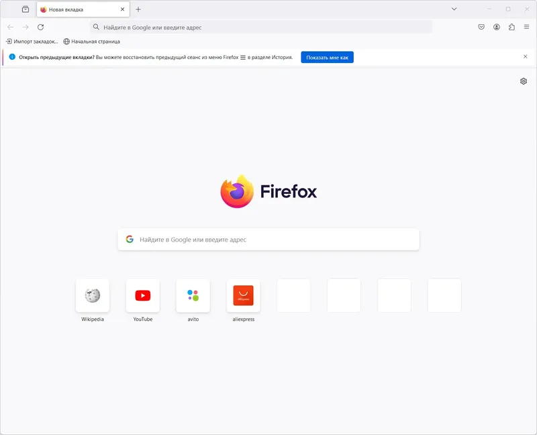The width and height of the screenshot is (537, 435).
Task: Click the Показать мне как button
Action: [327, 58]
